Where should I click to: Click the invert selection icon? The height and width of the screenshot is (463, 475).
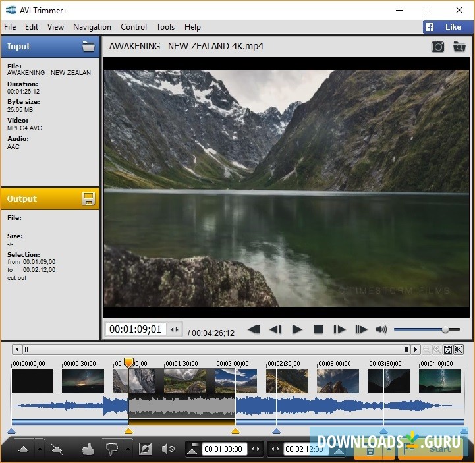[x=146, y=449]
